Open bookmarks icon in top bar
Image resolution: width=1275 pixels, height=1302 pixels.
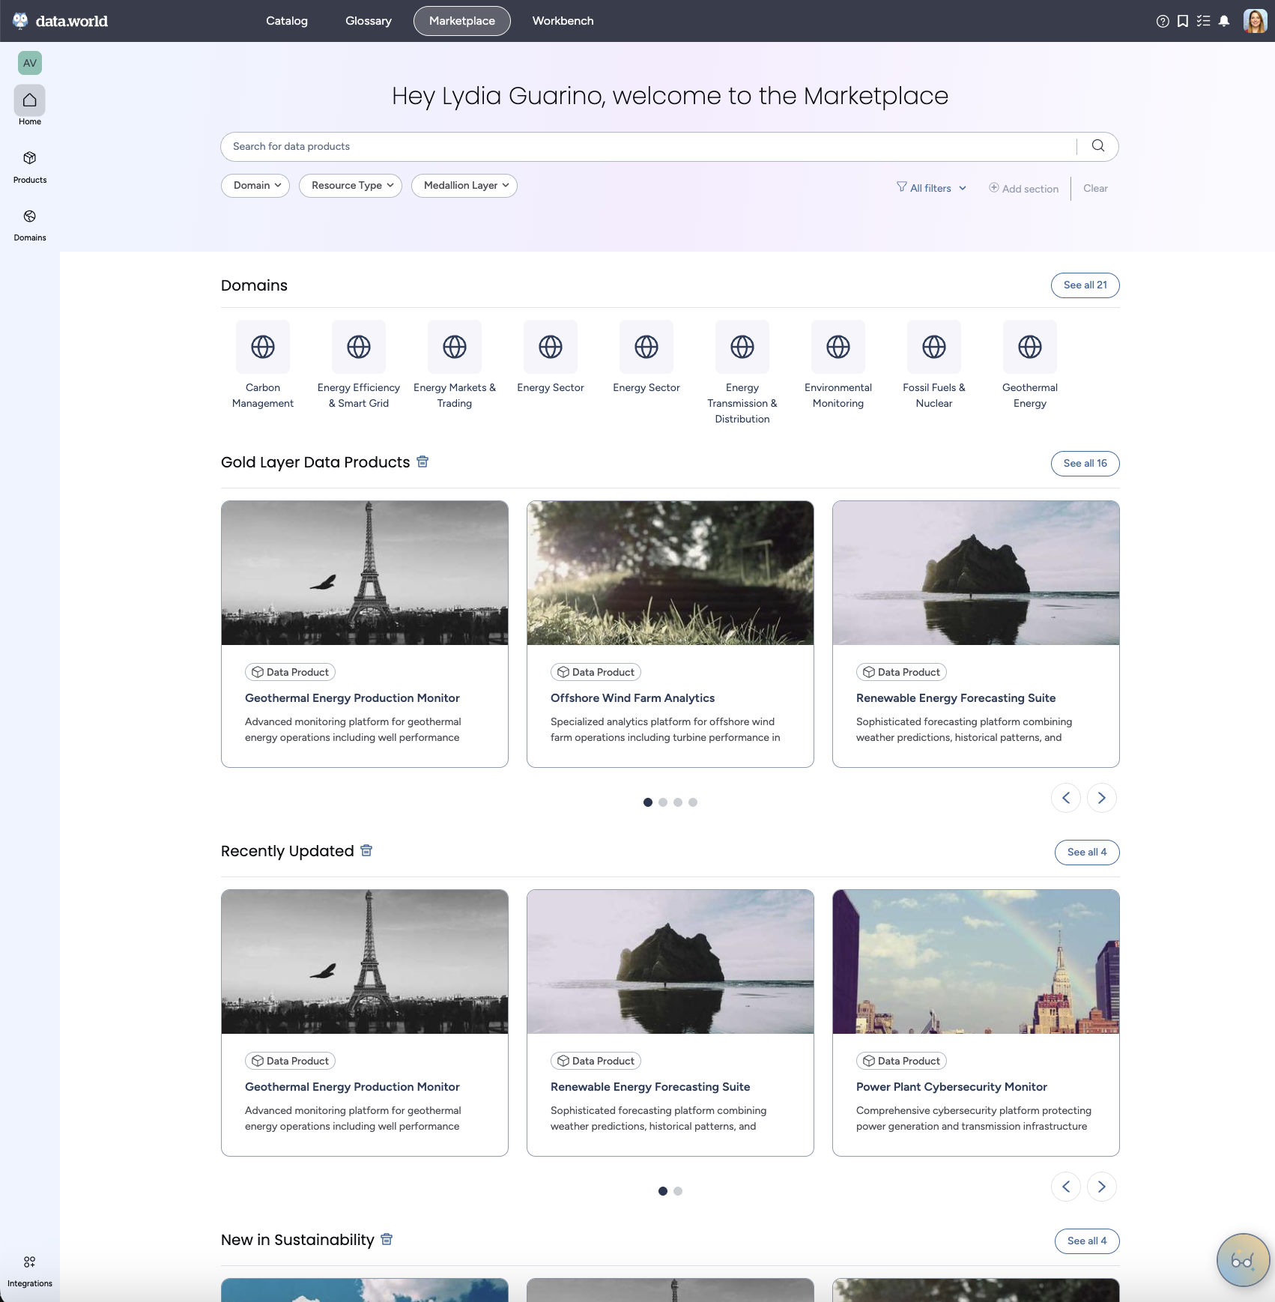point(1183,21)
